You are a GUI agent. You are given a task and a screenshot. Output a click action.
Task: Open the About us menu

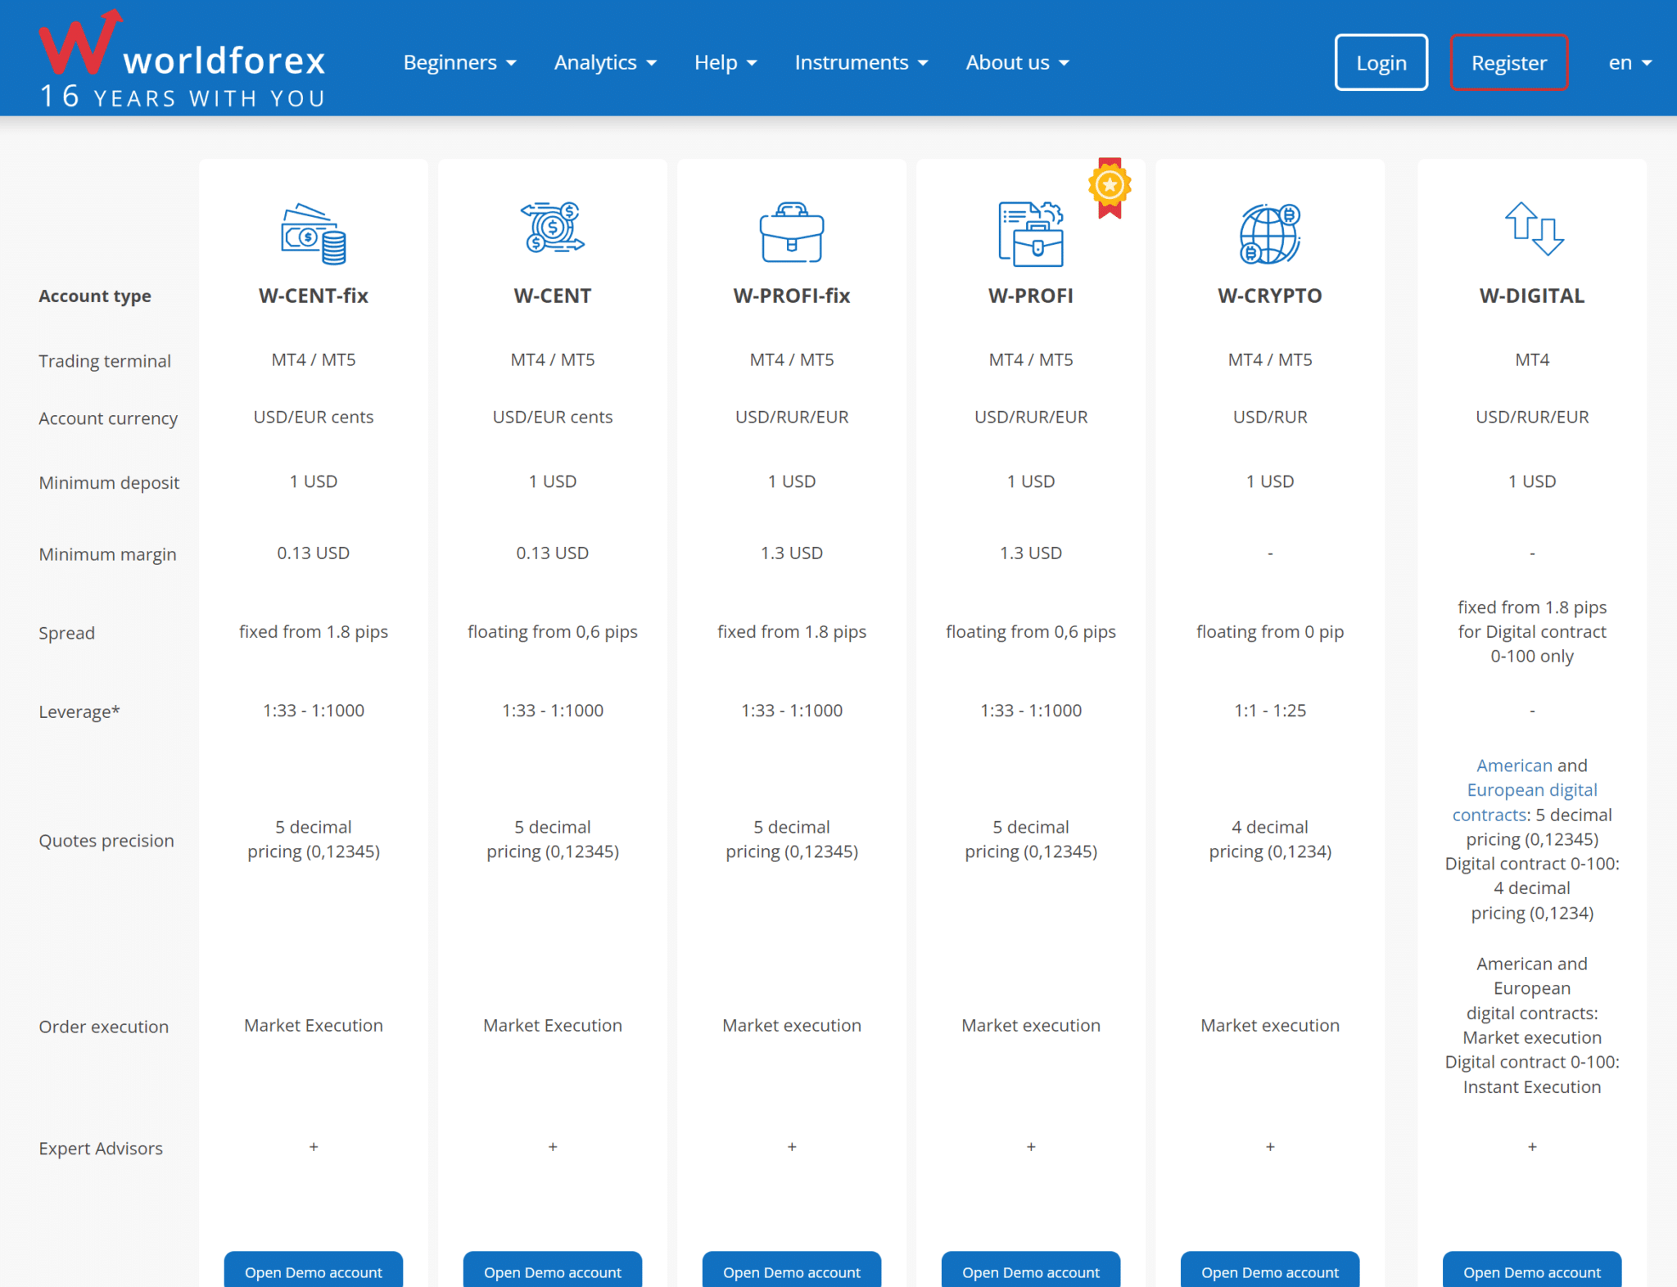pyautogui.click(x=1017, y=63)
